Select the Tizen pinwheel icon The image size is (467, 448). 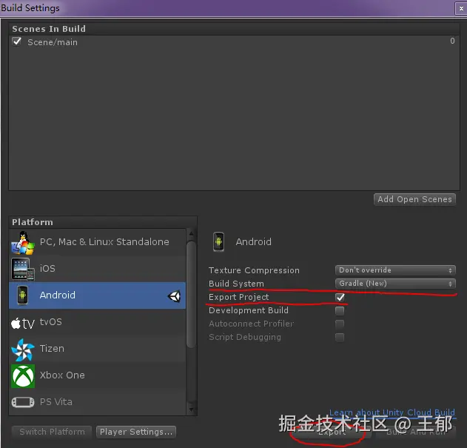(x=23, y=350)
